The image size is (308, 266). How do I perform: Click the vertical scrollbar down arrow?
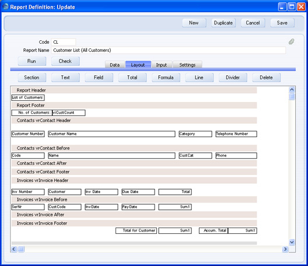click(292, 242)
